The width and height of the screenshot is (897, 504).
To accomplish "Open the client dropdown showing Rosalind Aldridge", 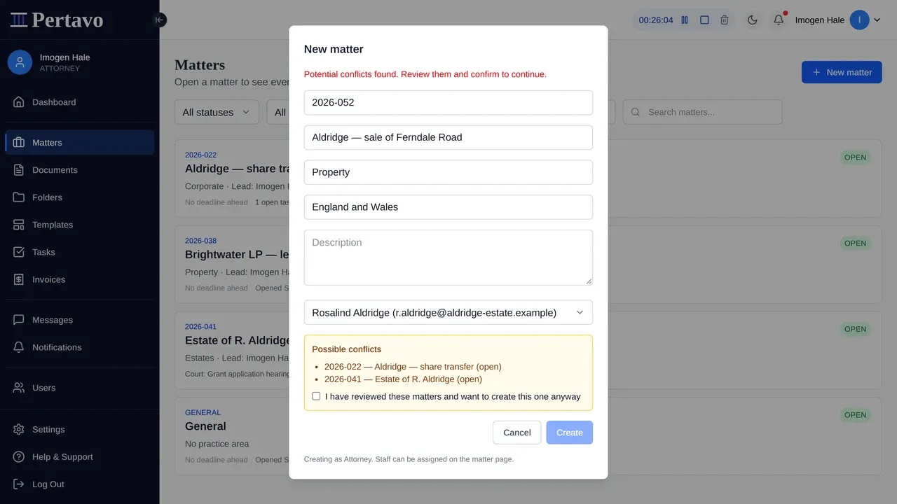I will [448, 313].
